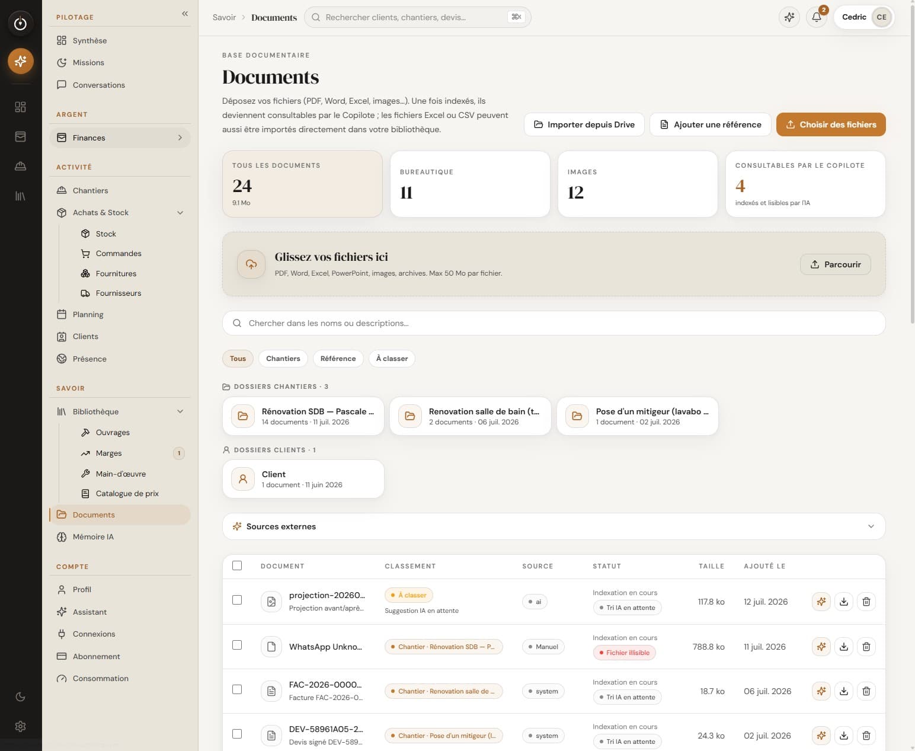Image resolution: width=915 pixels, height=751 pixels.
Task: Open Pose d'un mitigeur folder card
Action: point(638,416)
